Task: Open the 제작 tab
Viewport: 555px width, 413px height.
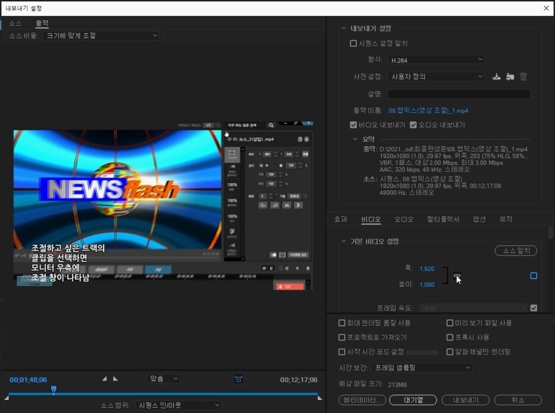Action: point(506,219)
